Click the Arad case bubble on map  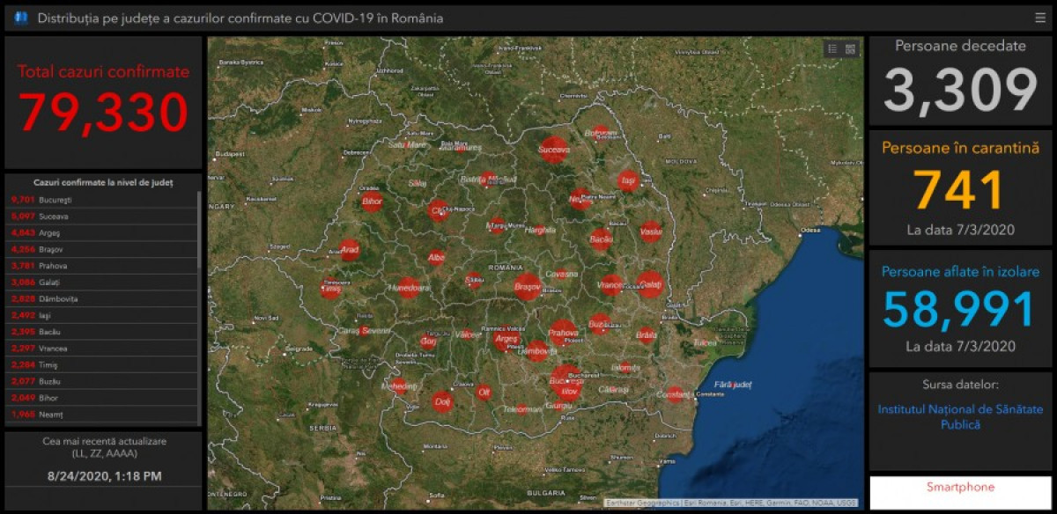pyautogui.click(x=350, y=250)
